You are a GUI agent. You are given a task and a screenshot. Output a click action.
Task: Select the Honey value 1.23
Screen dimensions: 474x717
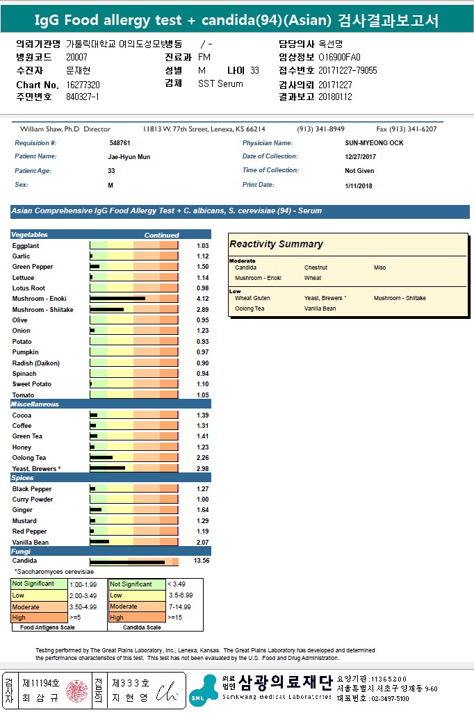click(203, 447)
